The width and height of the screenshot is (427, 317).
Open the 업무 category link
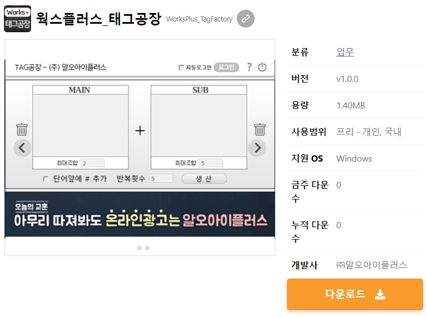345,52
